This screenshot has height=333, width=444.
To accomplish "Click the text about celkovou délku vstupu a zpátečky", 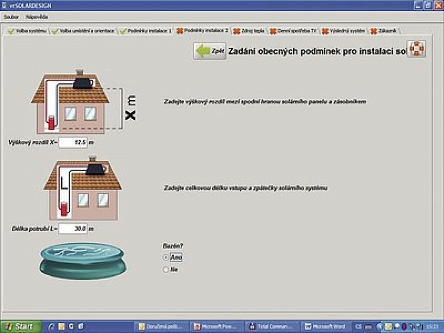I will point(245,188).
